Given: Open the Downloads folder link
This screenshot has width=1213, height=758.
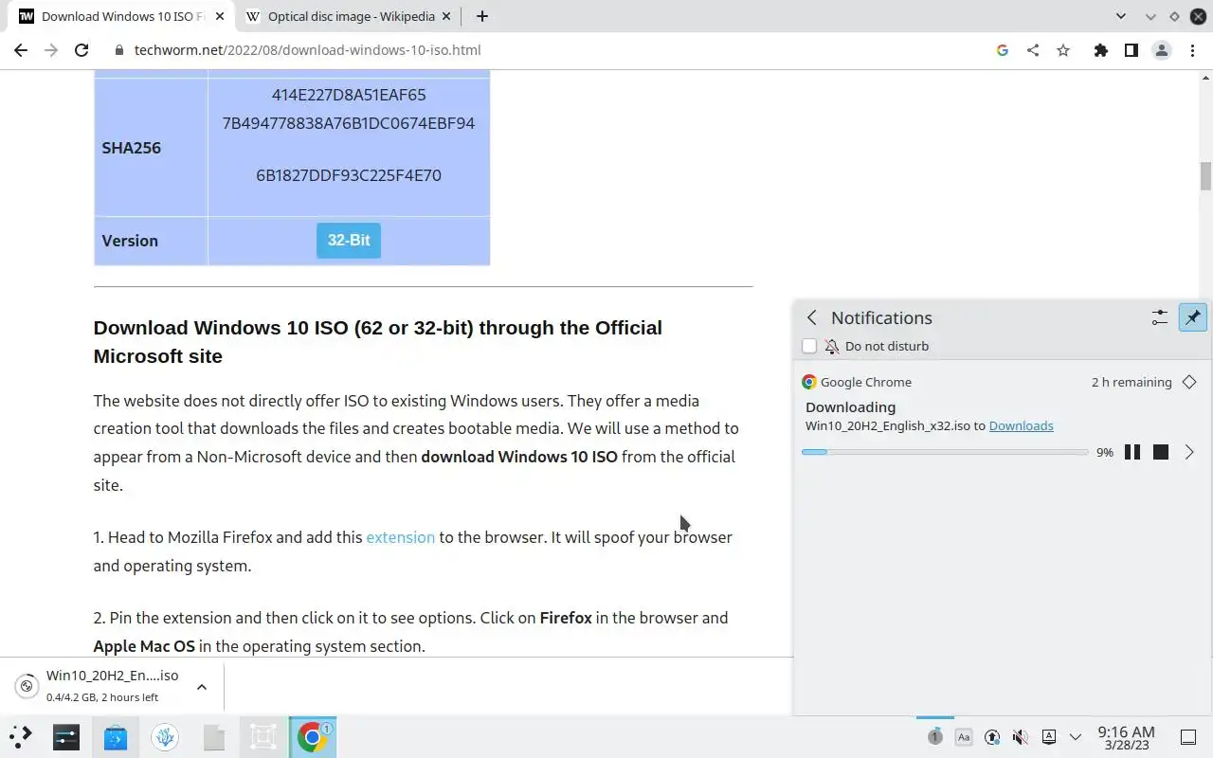Looking at the screenshot, I should coord(1021,425).
